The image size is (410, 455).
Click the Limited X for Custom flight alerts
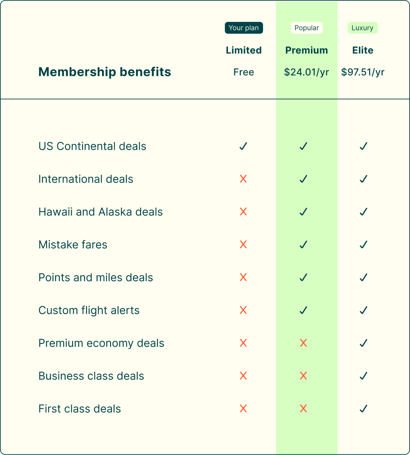243,310
